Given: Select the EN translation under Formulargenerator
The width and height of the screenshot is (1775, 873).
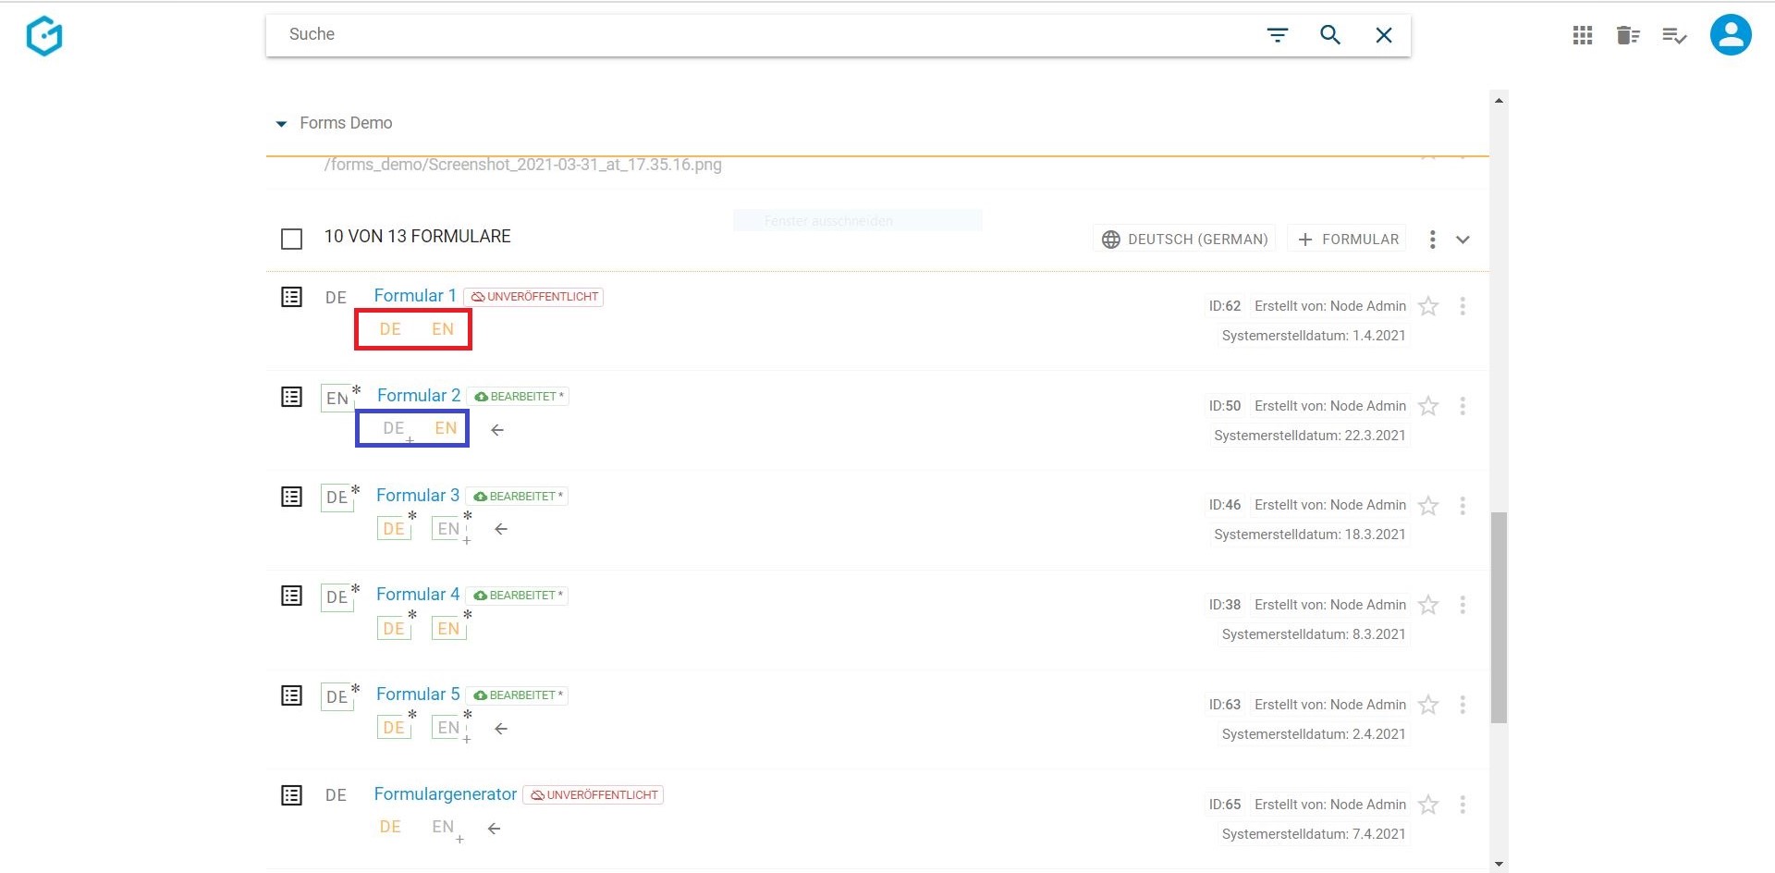Looking at the screenshot, I should (x=443, y=827).
